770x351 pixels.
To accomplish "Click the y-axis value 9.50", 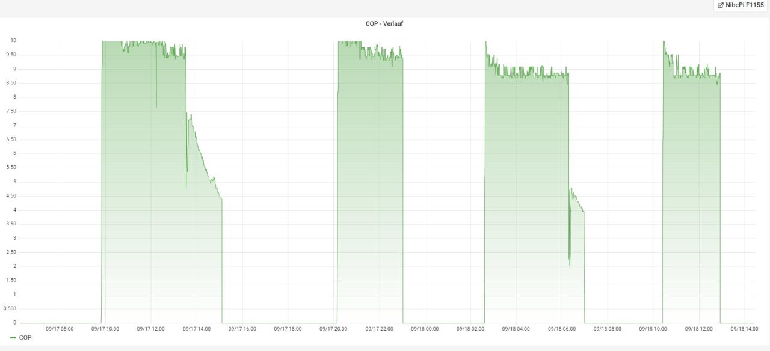I will 11,55.
